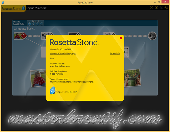Open the circular milestone image at path end
Screen dimensions: 170x132
(152, 36)
